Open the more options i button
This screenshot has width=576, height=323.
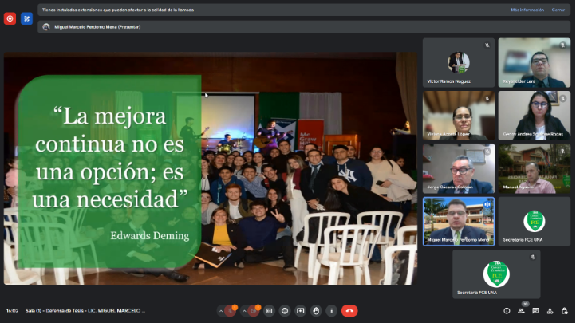331,311
